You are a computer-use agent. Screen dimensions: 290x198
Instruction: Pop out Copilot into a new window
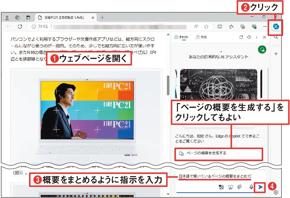241,37
